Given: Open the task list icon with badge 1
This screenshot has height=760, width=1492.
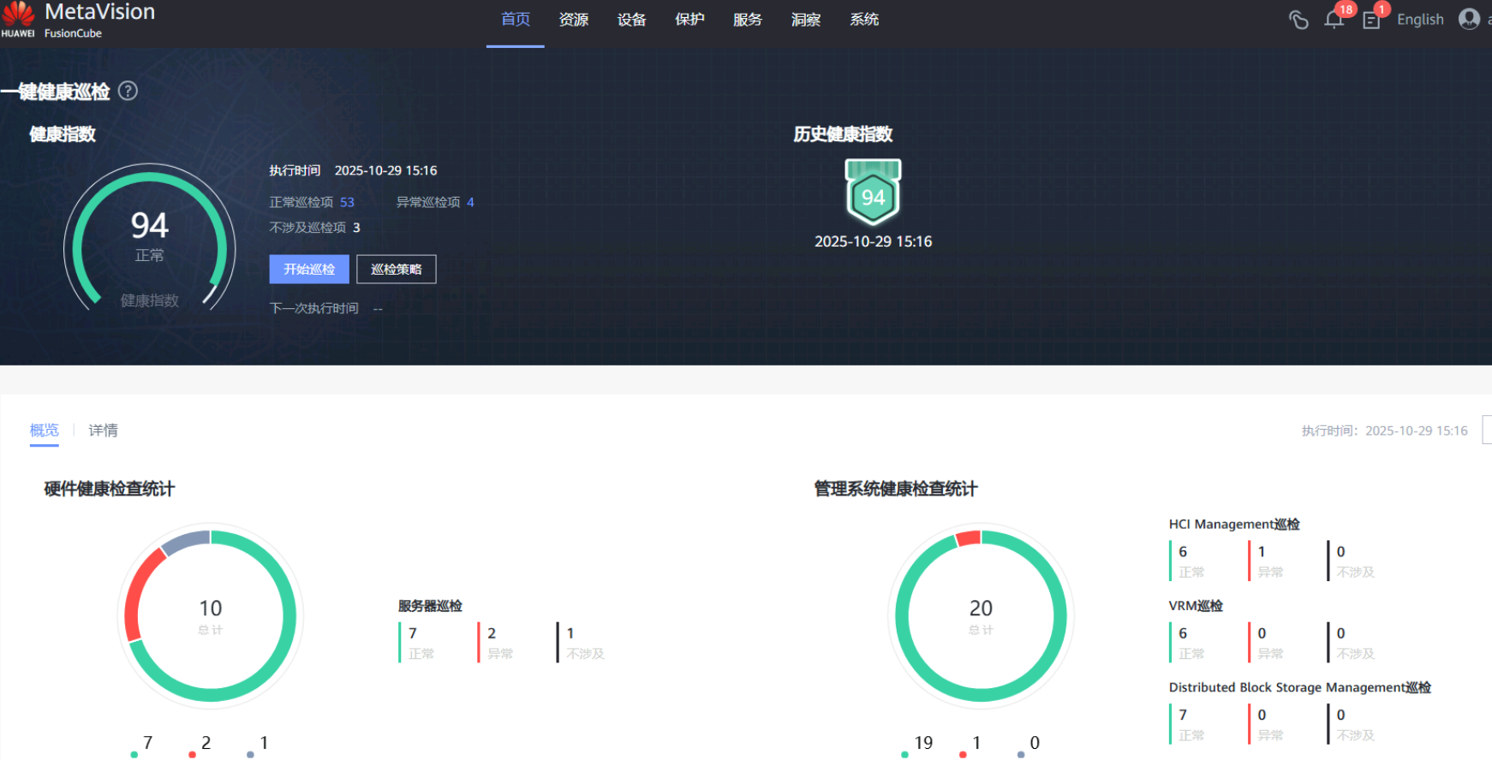Looking at the screenshot, I should [x=1371, y=20].
